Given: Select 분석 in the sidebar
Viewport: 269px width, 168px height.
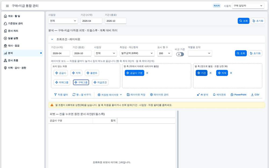Looking at the screenshot, I should click(23, 53).
